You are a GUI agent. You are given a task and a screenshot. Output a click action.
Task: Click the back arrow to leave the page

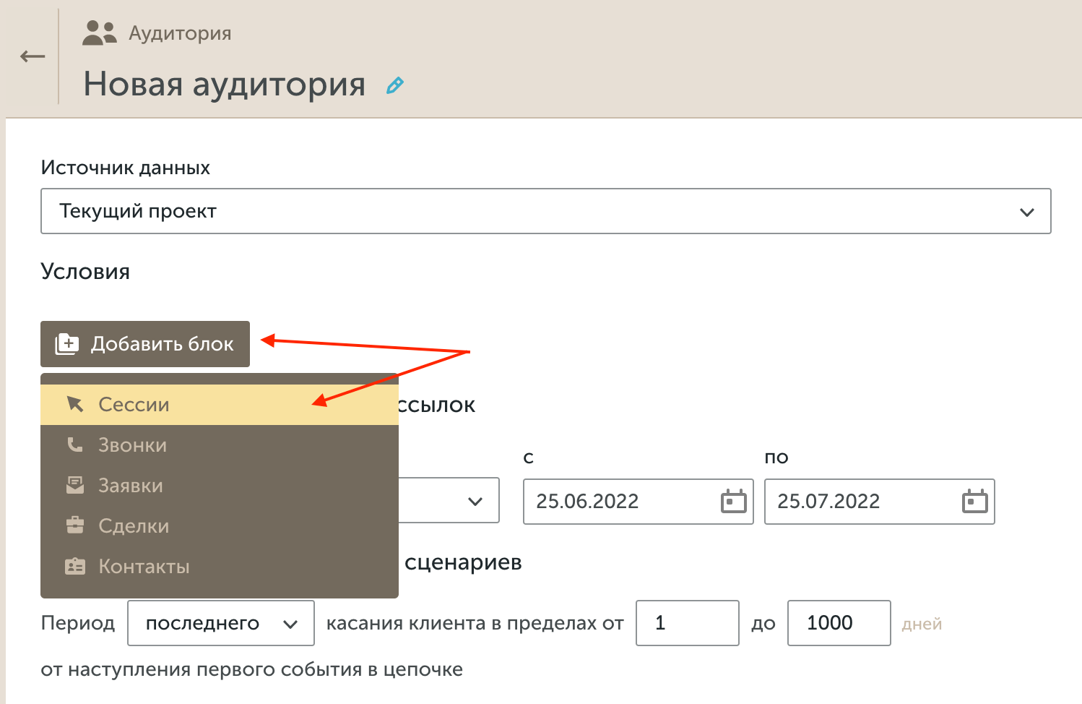pyautogui.click(x=32, y=55)
